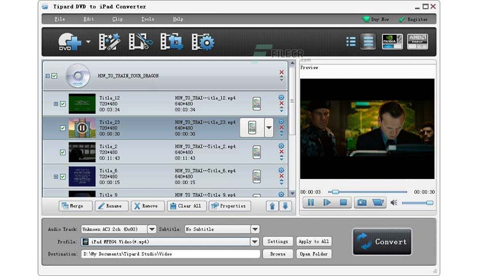Screen dimensions: 478x276
Task: Open the Trim scissors tool
Action: pyautogui.click(x=141, y=42)
